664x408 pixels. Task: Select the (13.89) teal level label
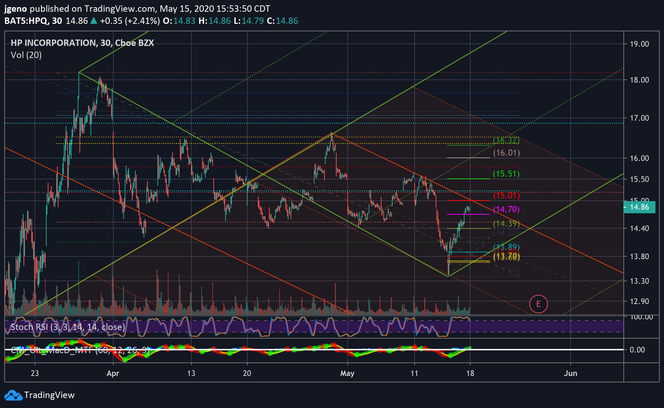coord(506,247)
